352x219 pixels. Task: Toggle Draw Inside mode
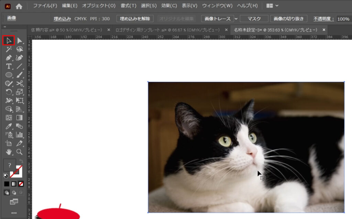[21, 193]
